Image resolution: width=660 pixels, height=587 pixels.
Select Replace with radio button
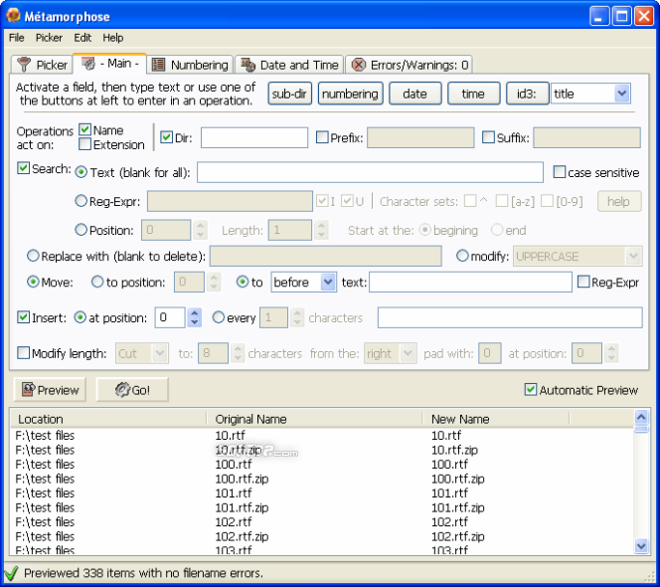[x=33, y=256]
